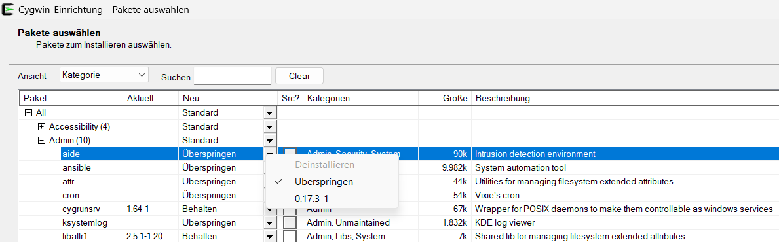This screenshot has height=242, width=779.
Task: Open the version dropdown for libattr1
Action: [270, 237]
